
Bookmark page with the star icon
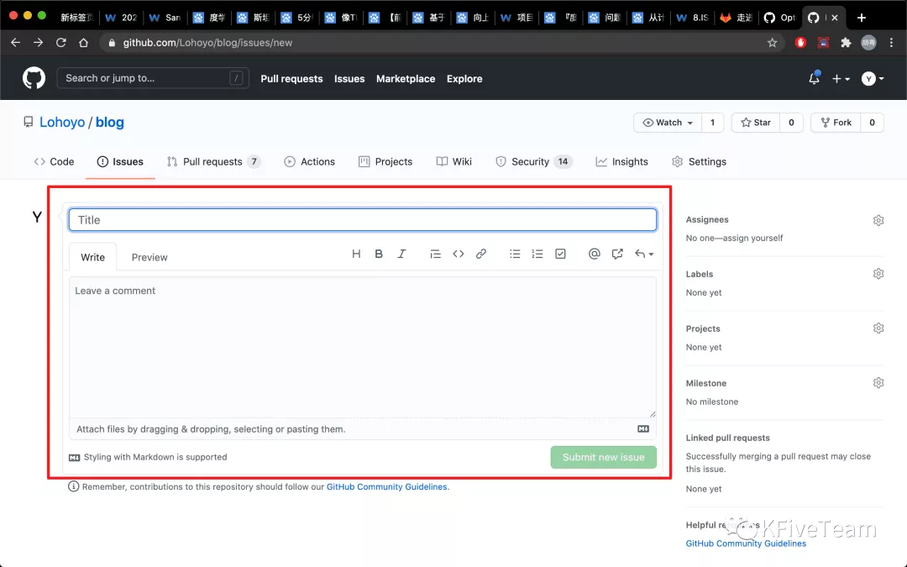pyautogui.click(x=772, y=42)
